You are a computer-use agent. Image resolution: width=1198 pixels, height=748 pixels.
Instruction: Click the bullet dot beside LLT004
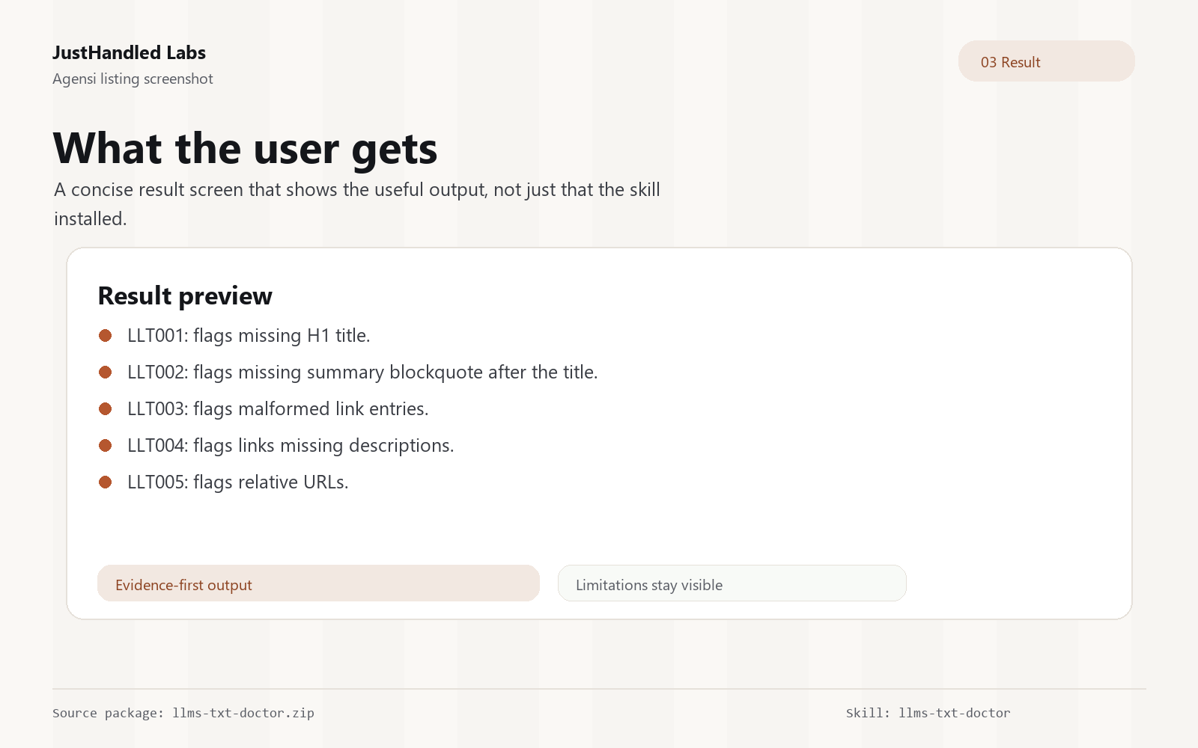(105, 446)
